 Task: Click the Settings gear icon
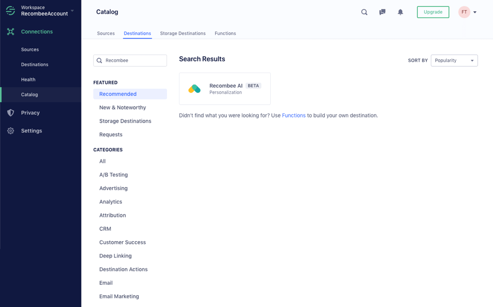11,131
